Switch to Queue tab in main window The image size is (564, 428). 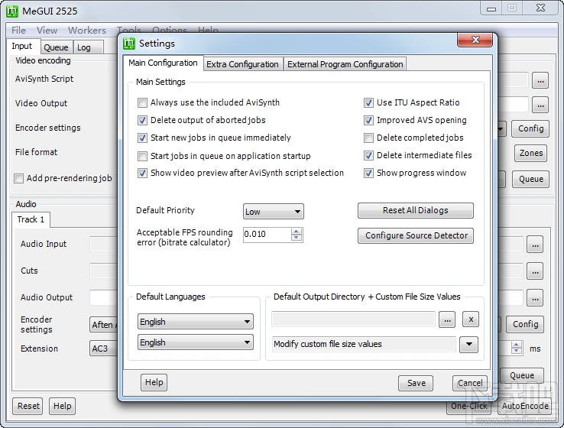pos(56,47)
